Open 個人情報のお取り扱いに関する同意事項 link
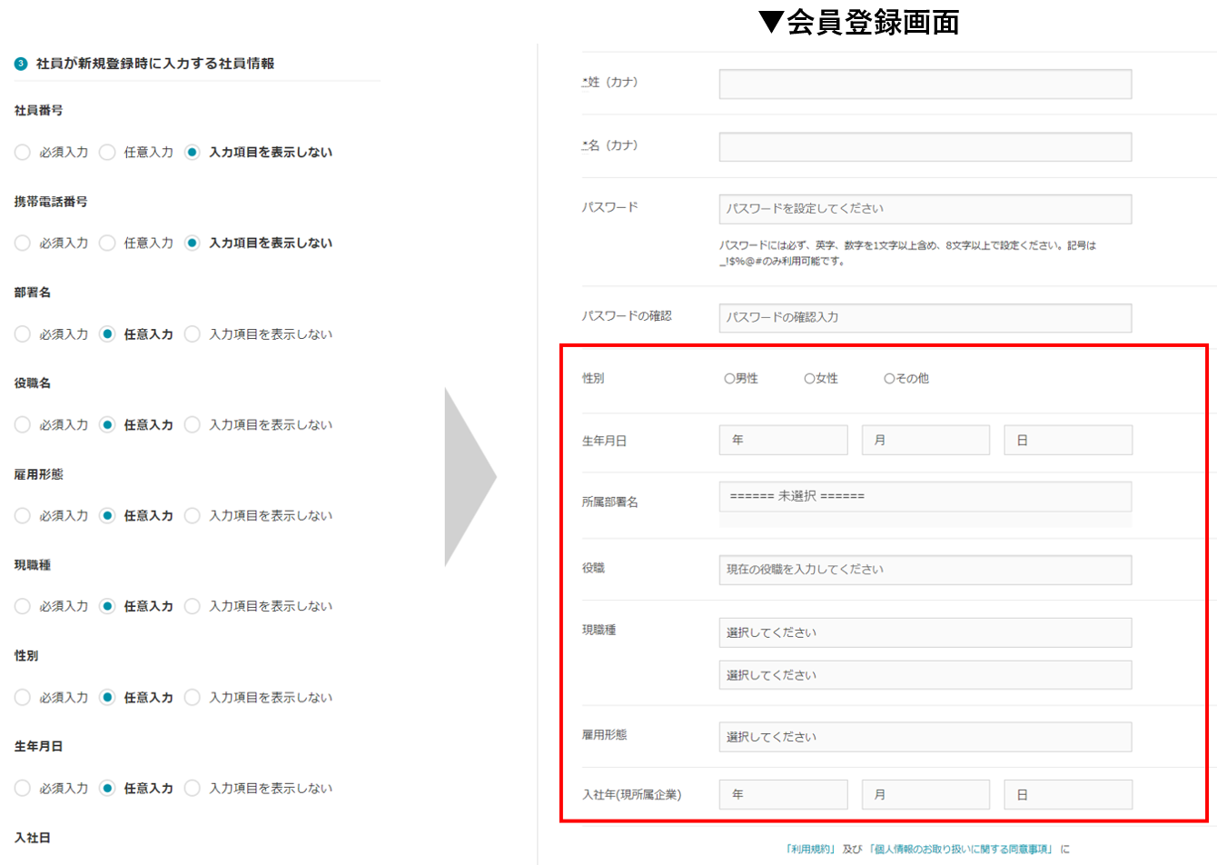 click(961, 850)
